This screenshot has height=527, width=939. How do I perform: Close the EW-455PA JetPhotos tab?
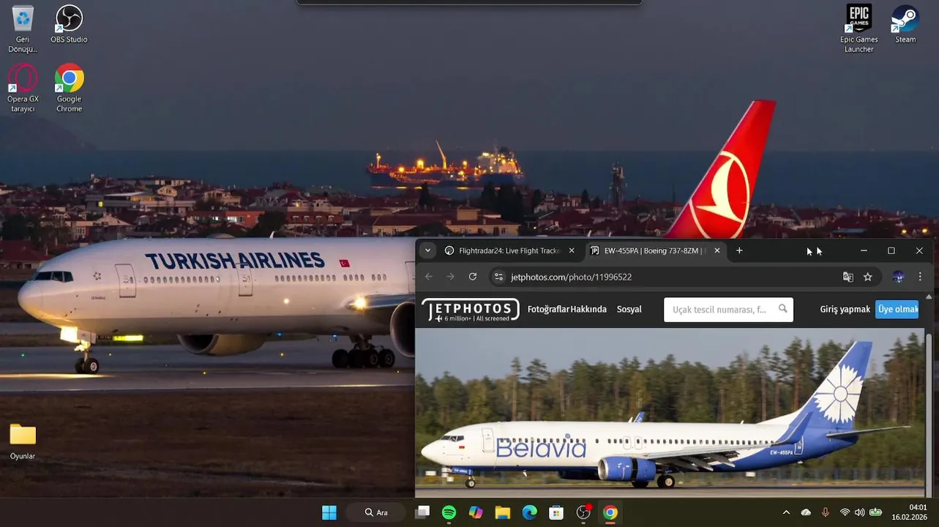717,250
